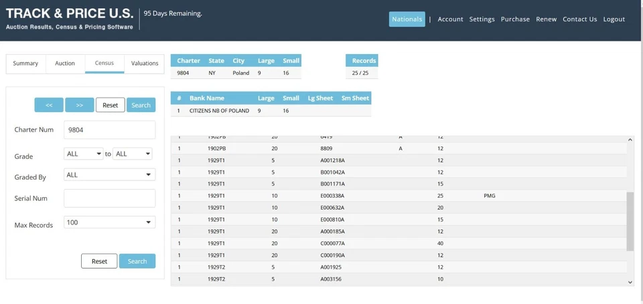
Task: Click the previous page << button
Action: point(49,105)
